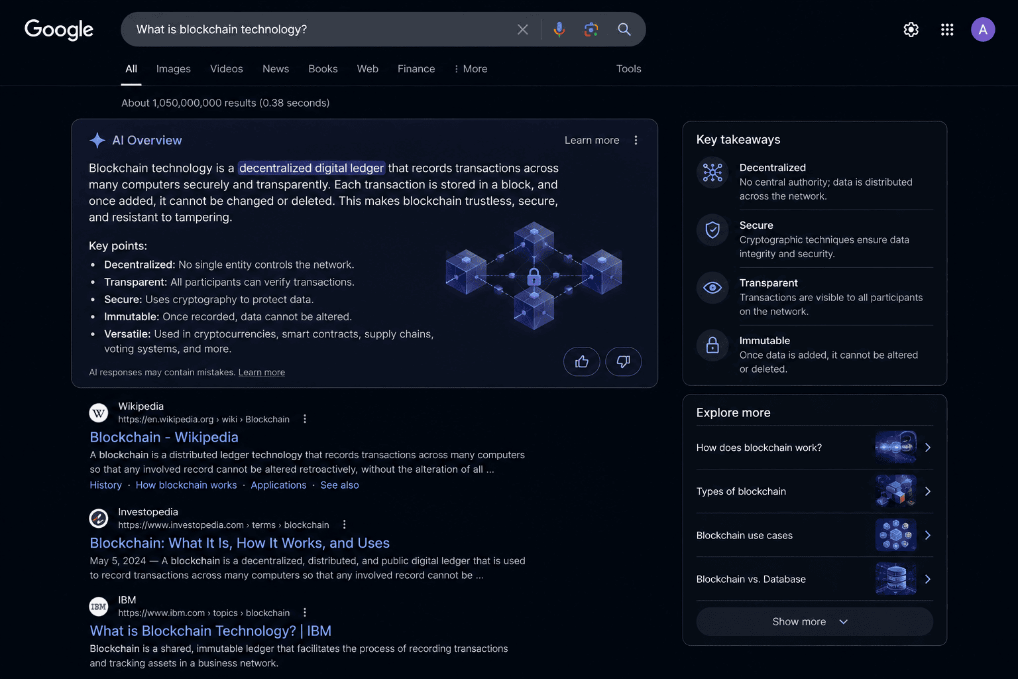Open three-dot menu for IBM result

coord(305,613)
